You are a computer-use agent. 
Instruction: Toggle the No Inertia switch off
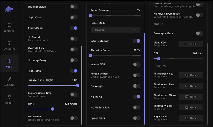point(136,97)
